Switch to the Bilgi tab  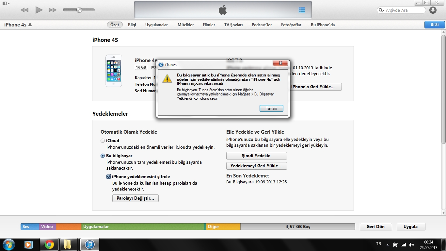(x=132, y=25)
